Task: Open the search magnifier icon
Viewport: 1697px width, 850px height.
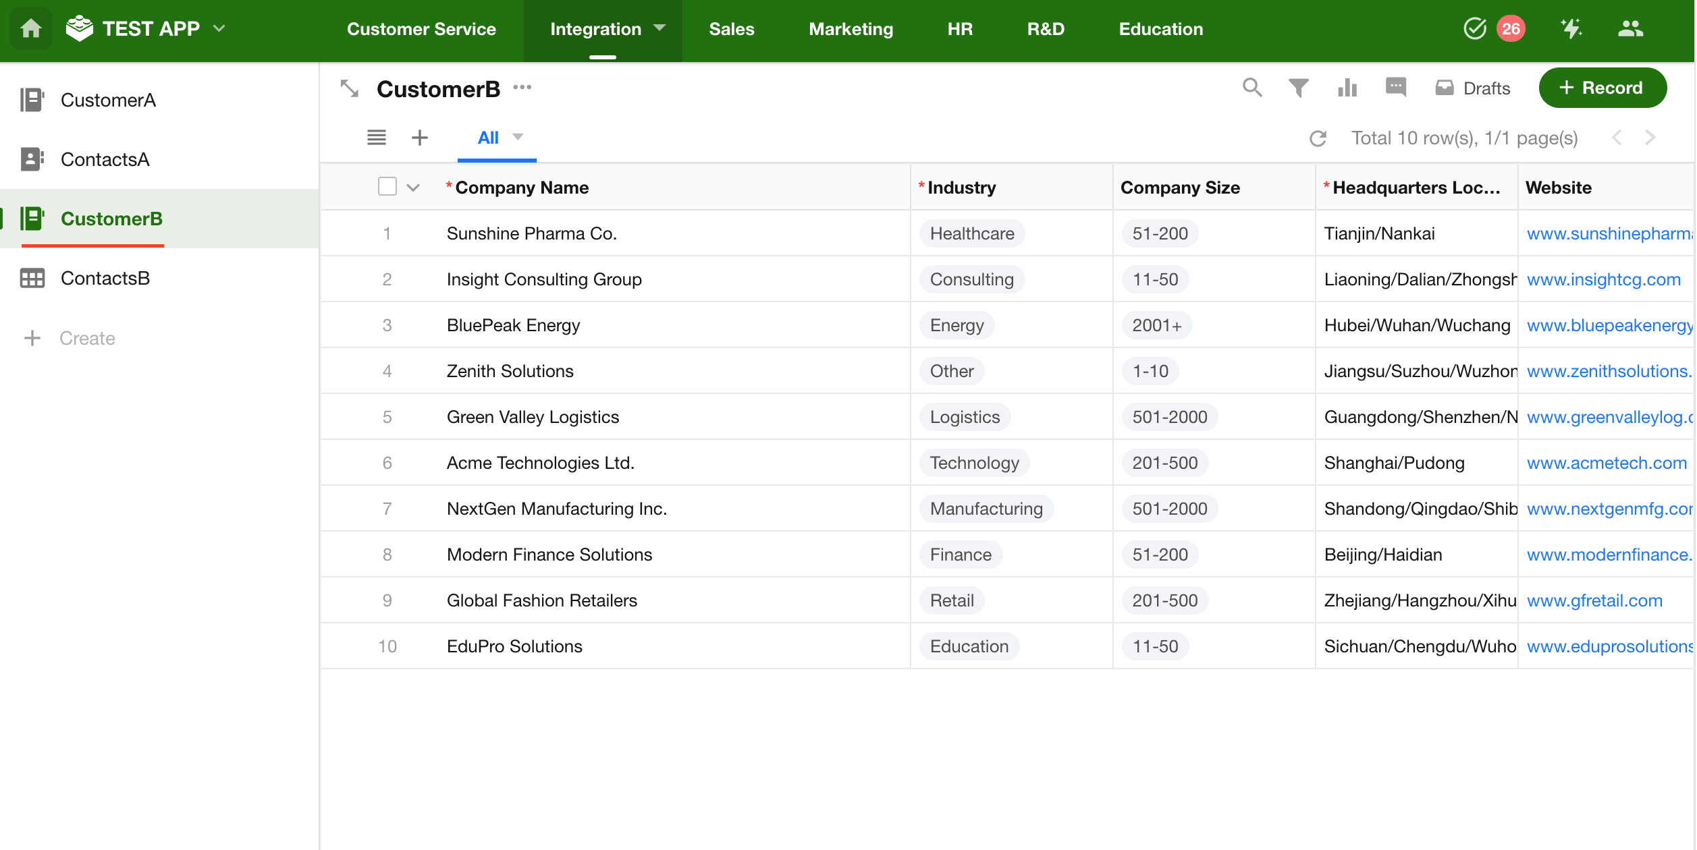Action: [1252, 88]
